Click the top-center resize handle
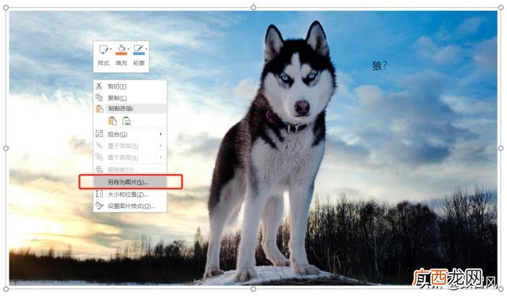507x298 pixels. (x=253, y=7)
